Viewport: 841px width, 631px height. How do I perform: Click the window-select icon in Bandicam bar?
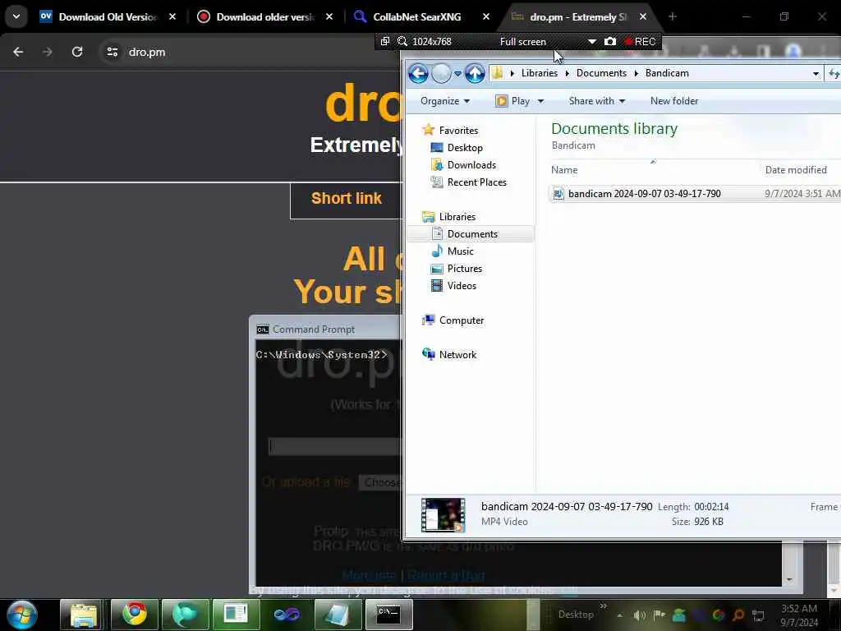click(x=384, y=41)
